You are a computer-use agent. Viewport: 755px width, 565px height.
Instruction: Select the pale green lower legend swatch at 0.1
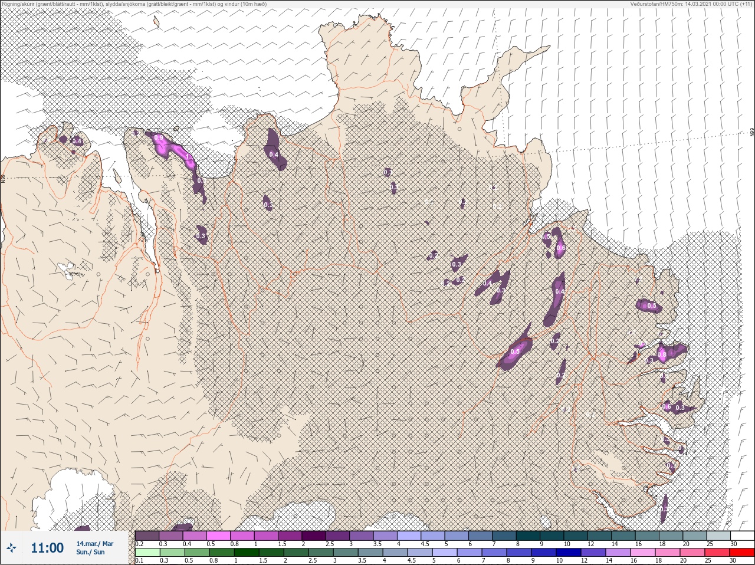coord(147,553)
